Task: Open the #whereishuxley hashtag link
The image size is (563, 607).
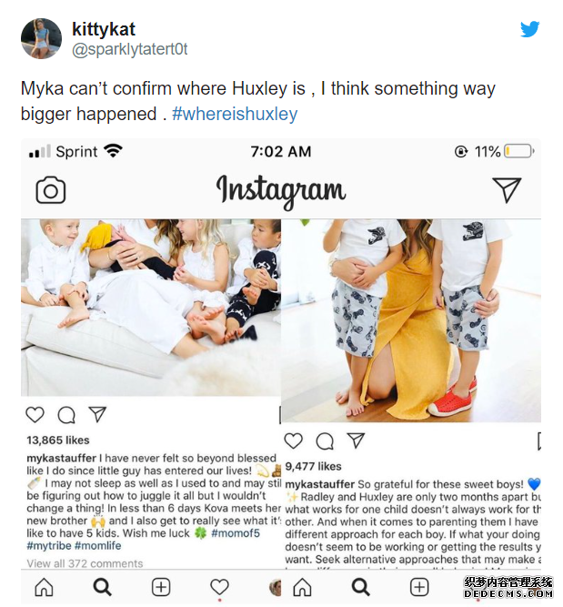Action: pyautogui.click(x=235, y=114)
